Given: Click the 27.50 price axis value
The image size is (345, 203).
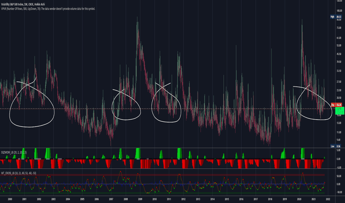Looking at the screenshot, I should 339,82.
